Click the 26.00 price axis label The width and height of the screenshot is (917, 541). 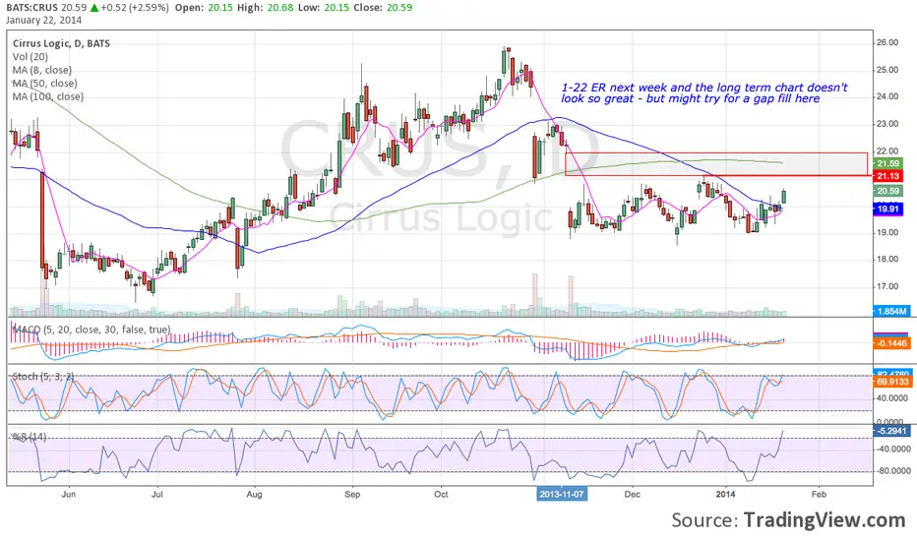point(886,42)
